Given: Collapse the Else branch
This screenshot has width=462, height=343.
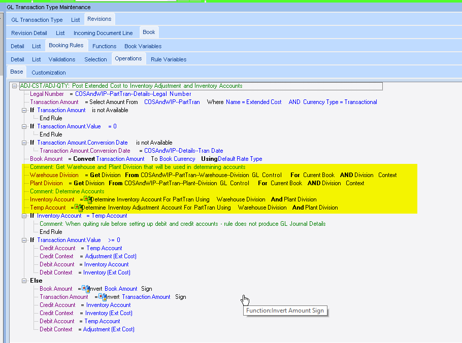Looking at the screenshot, I should pos(24,281).
